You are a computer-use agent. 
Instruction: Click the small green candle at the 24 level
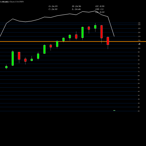coord(114,110)
